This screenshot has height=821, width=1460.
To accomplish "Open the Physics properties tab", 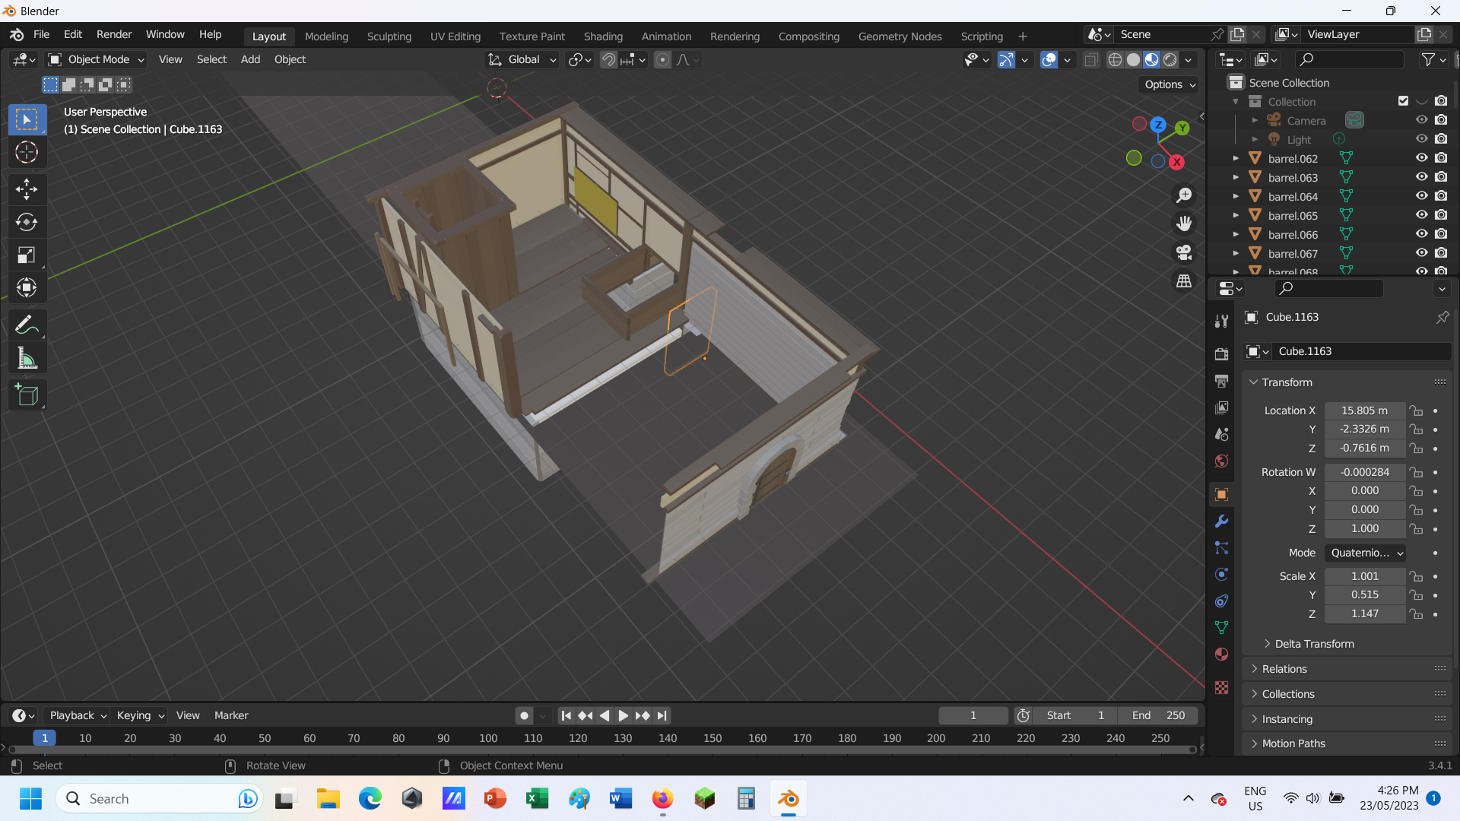I will [x=1221, y=575].
